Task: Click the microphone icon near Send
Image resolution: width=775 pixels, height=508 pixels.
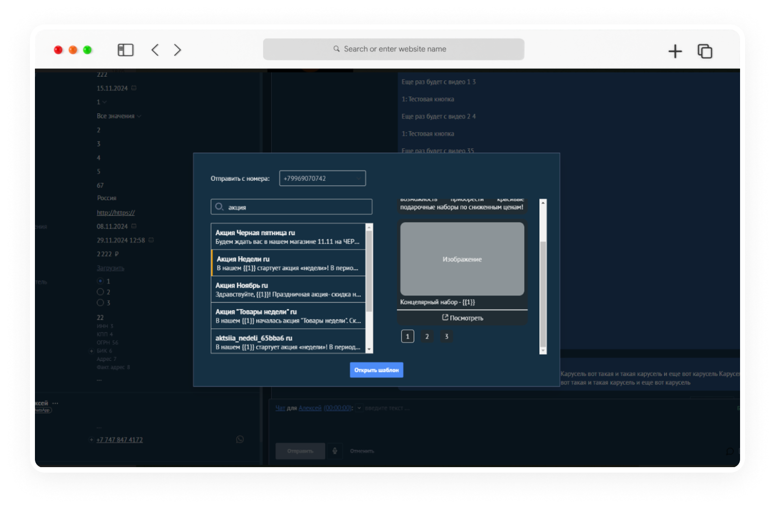Action: click(x=335, y=451)
